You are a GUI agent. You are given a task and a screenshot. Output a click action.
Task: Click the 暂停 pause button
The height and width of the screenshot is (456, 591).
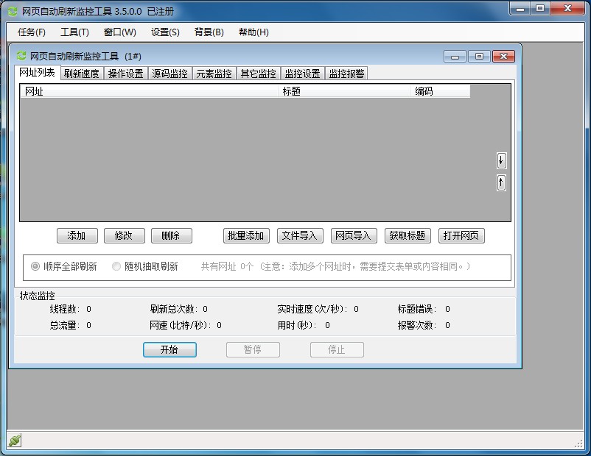coord(253,349)
